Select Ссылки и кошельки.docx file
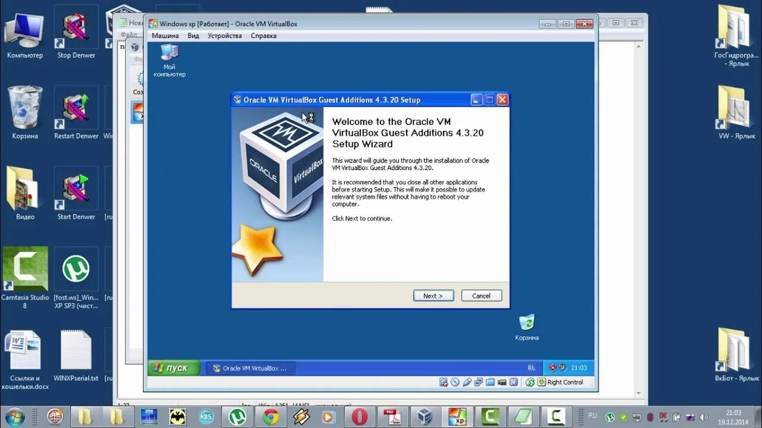The height and width of the screenshot is (428, 762). pos(25,360)
